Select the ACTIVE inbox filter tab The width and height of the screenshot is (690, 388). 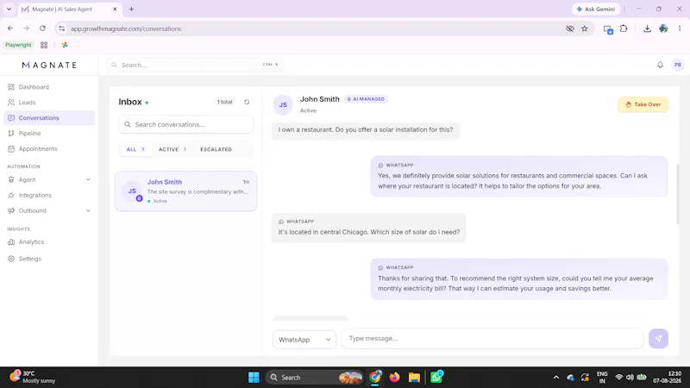[172, 149]
